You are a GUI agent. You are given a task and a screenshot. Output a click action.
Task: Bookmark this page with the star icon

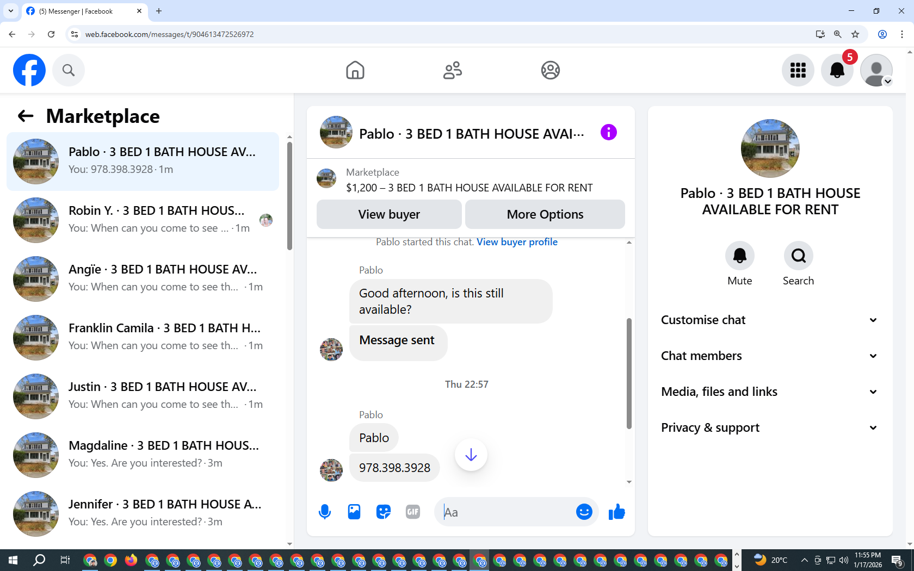855,34
